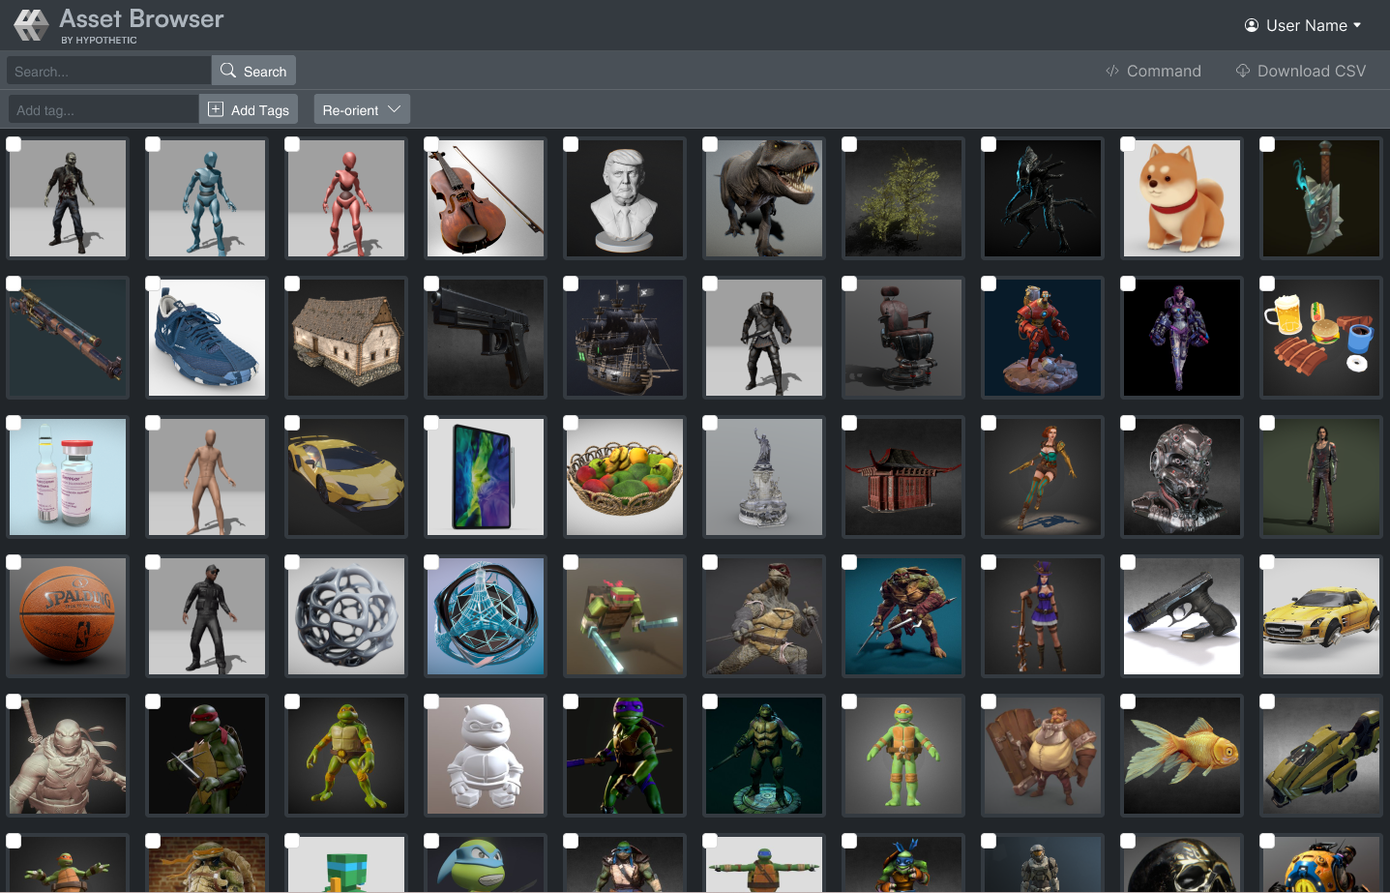
Task: Select the pirate ship model thumbnail
Action: (x=625, y=338)
